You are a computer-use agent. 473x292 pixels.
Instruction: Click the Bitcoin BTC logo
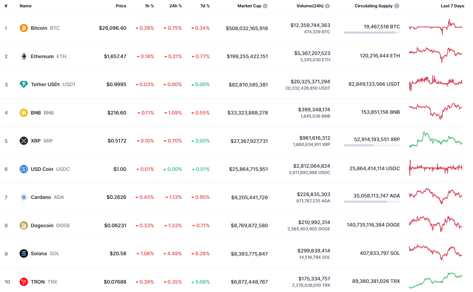(x=23, y=28)
